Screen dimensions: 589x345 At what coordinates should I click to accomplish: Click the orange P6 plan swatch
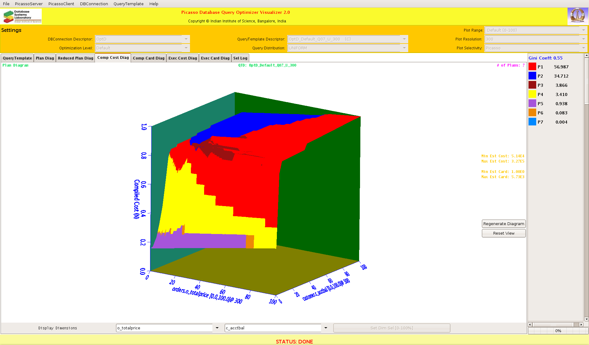click(532, 113)
